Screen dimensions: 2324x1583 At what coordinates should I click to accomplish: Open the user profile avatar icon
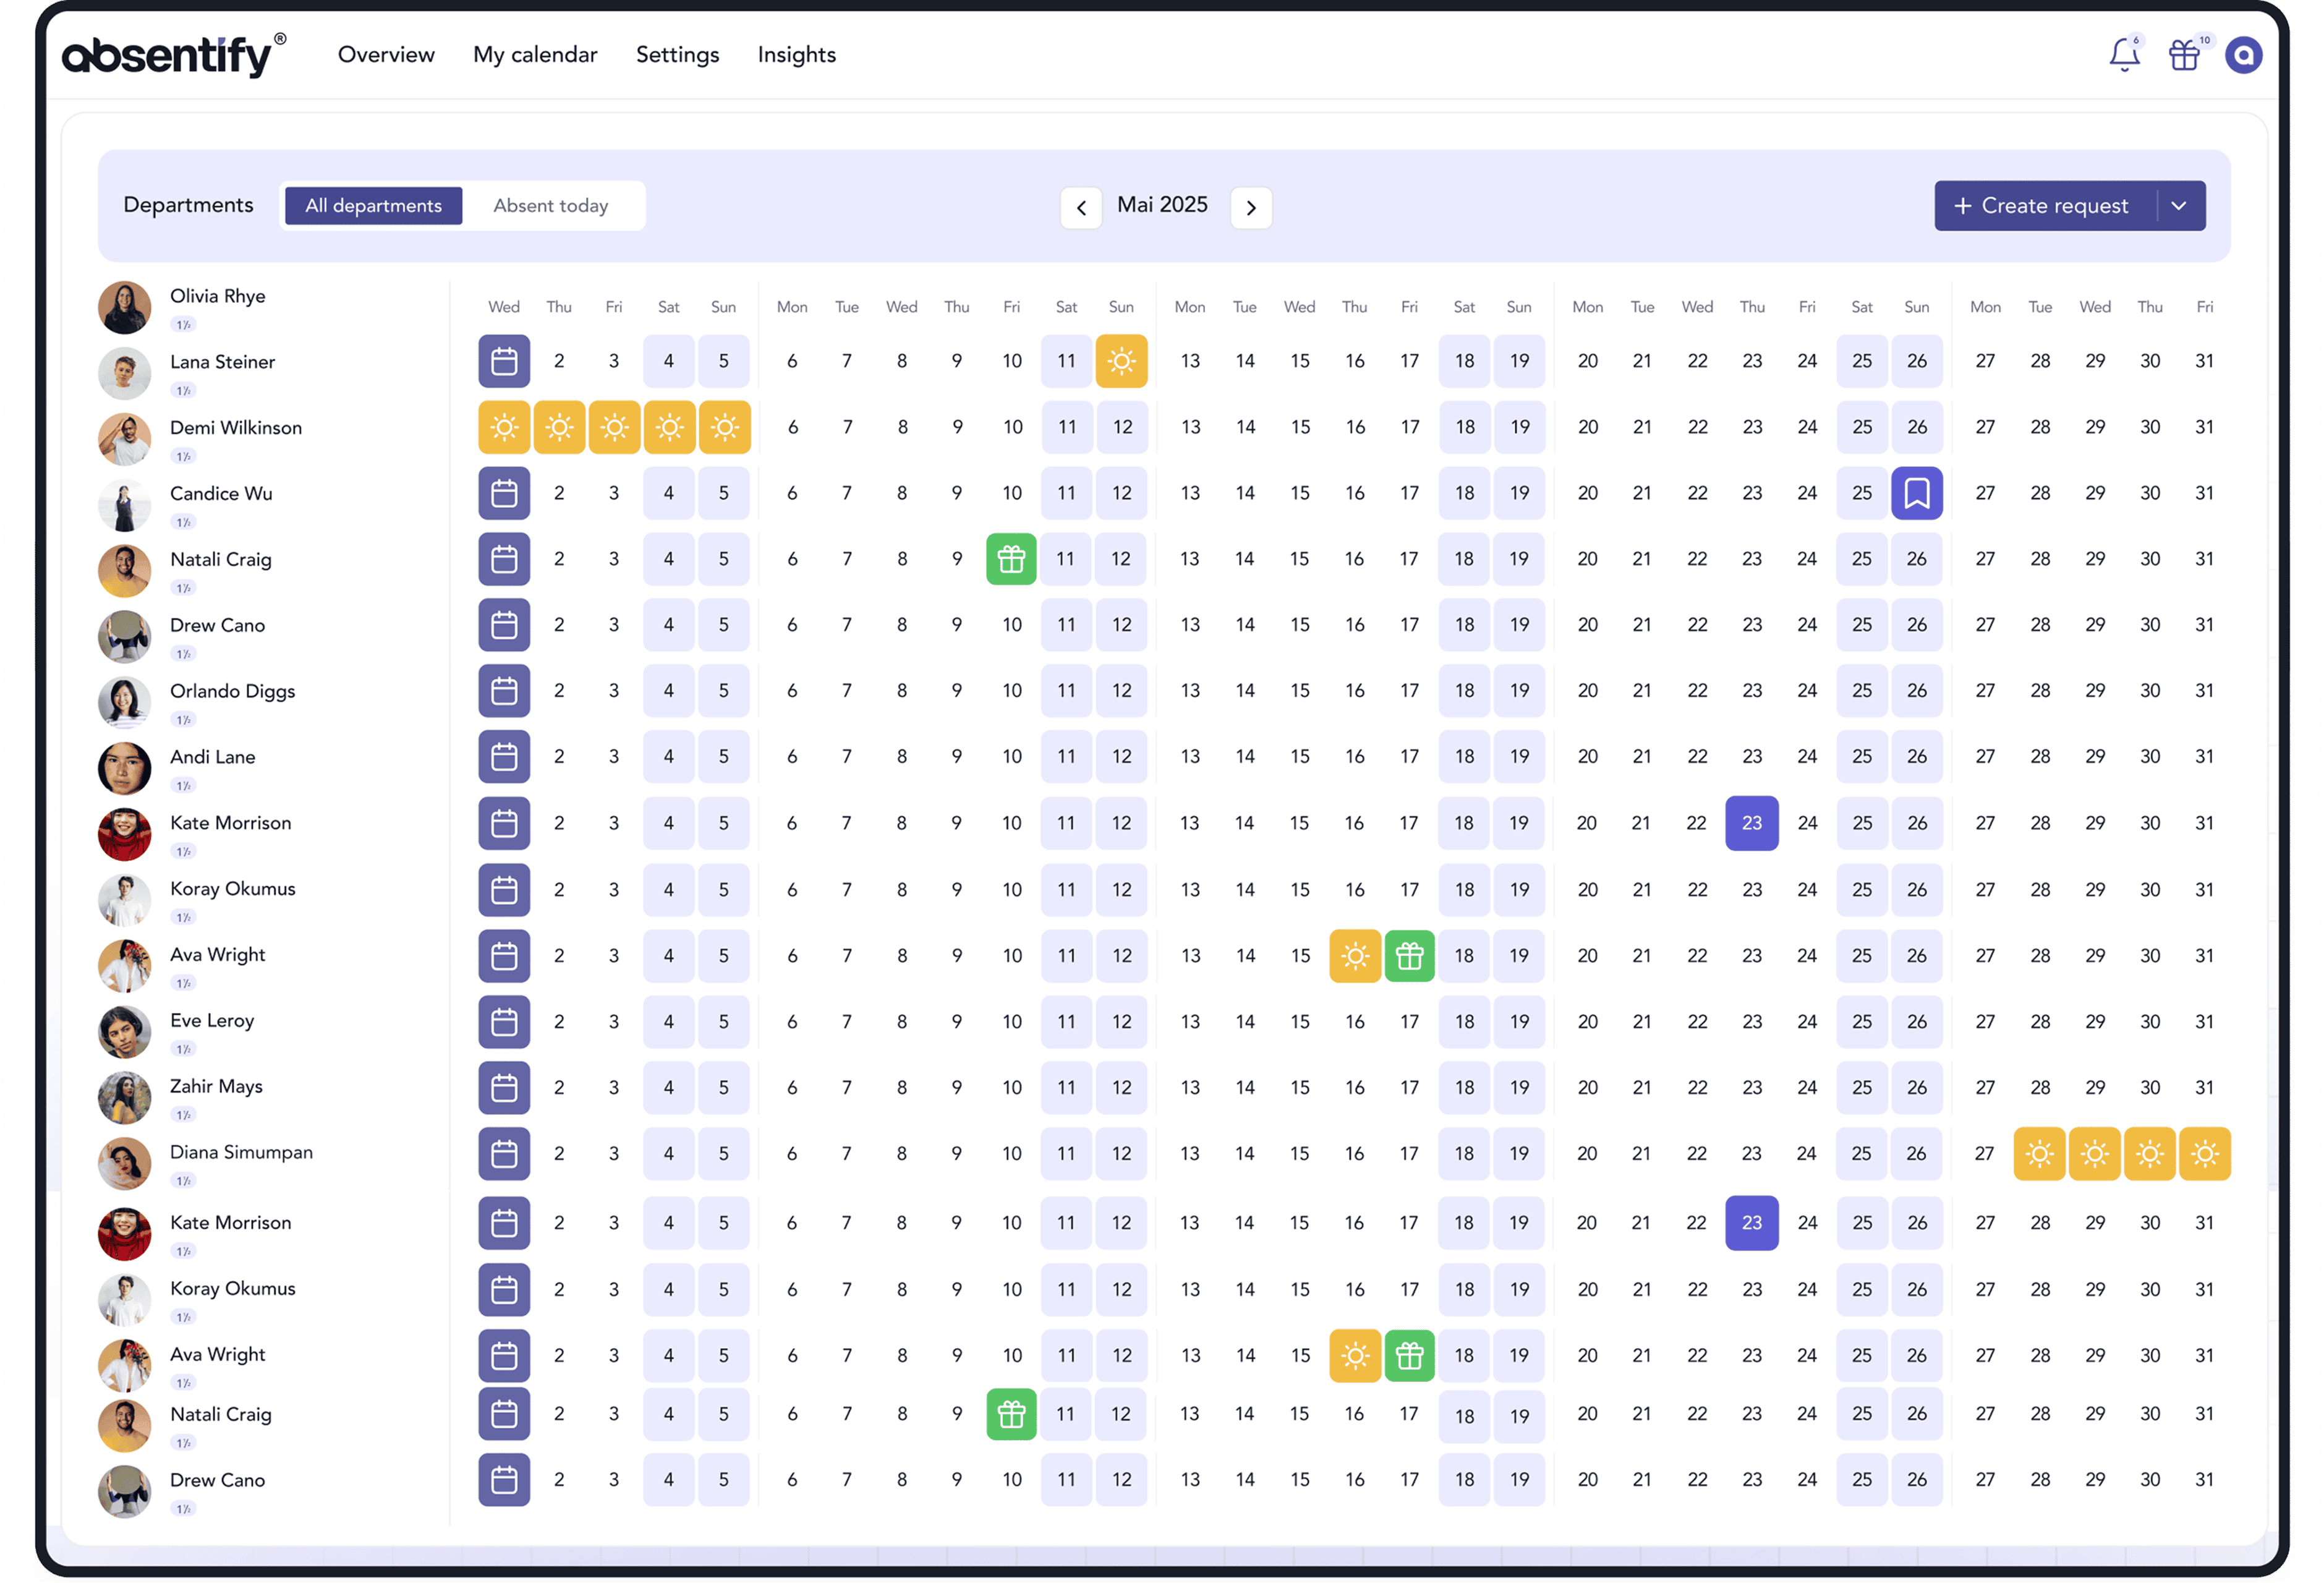(2243, 55)
